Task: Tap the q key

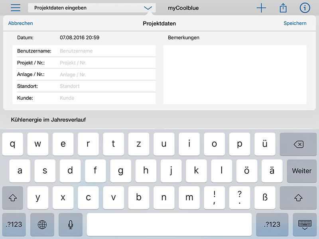Action: pyautogui.click(x=13, y=144)
